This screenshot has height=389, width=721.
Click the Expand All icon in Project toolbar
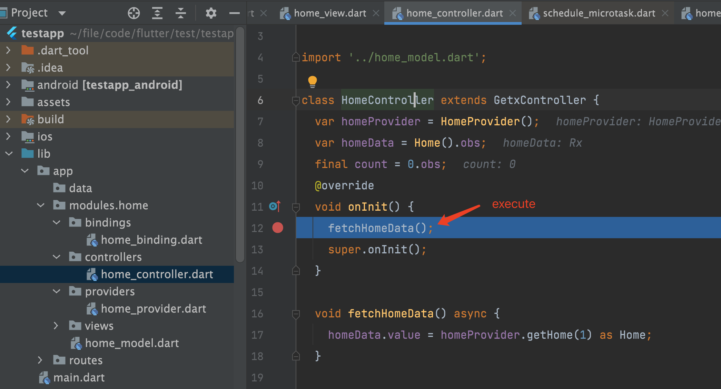[157, 13]
